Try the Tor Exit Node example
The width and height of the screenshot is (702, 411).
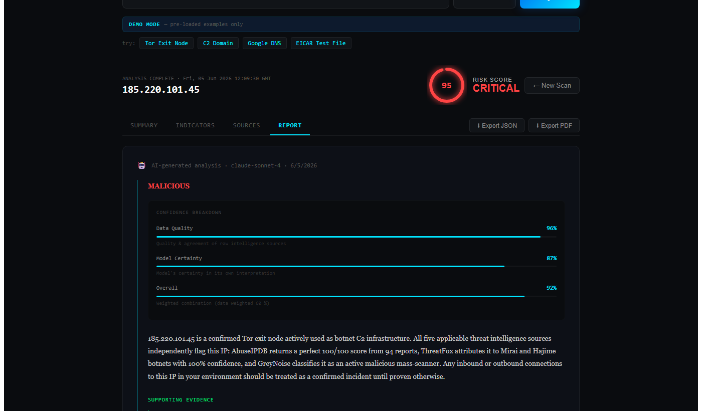pyautogui.click(x=166, y=43)
